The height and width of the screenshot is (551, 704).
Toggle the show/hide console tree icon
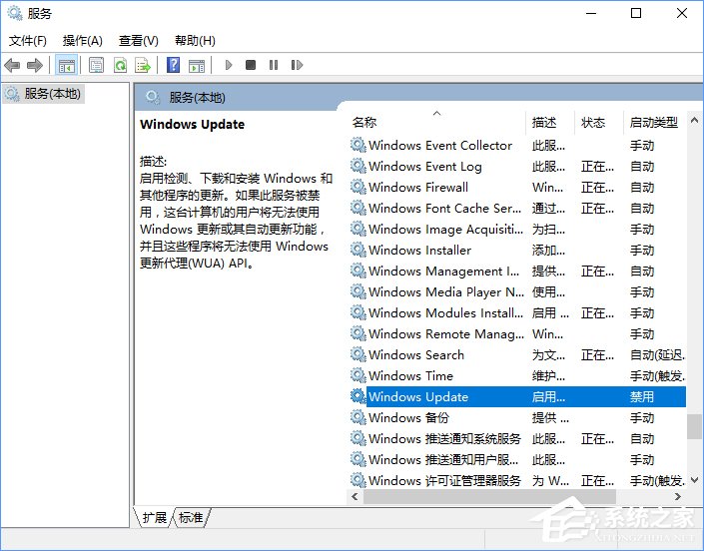tap(67, 66)
